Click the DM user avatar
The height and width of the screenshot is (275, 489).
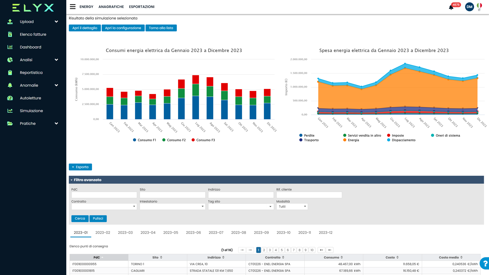coord(469,7)
